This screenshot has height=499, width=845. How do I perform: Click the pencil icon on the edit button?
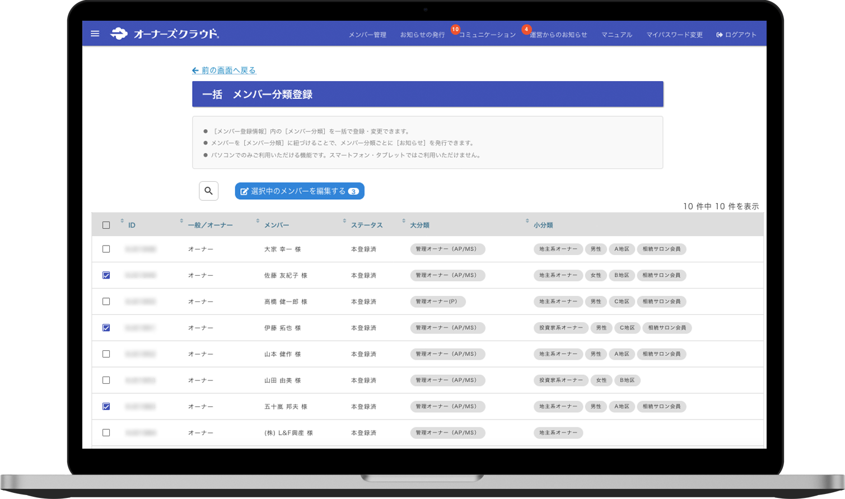click(x=244, y=191)
